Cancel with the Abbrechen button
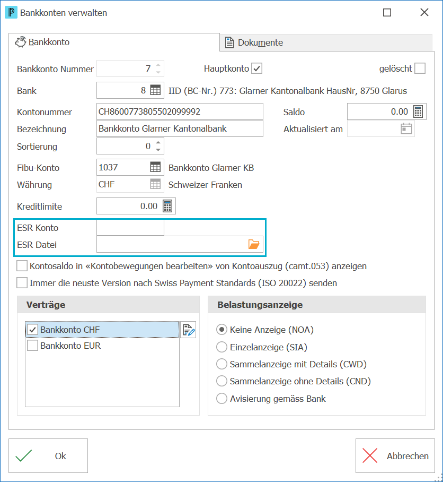Image resolution: width=443 pixels, height=482 pixels. click(x=395, y=455)
